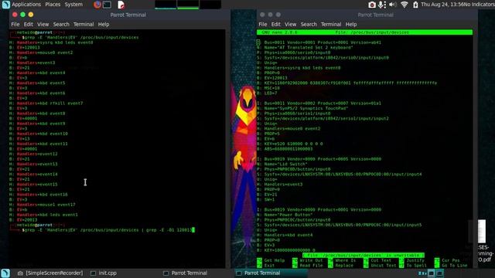
Task: Click the red document launcher icon in panel
Action: click(x=121, y=5)
